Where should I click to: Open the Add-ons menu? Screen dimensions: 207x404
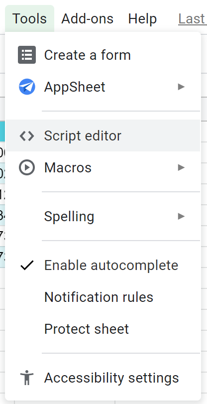(x=87, y=19)
